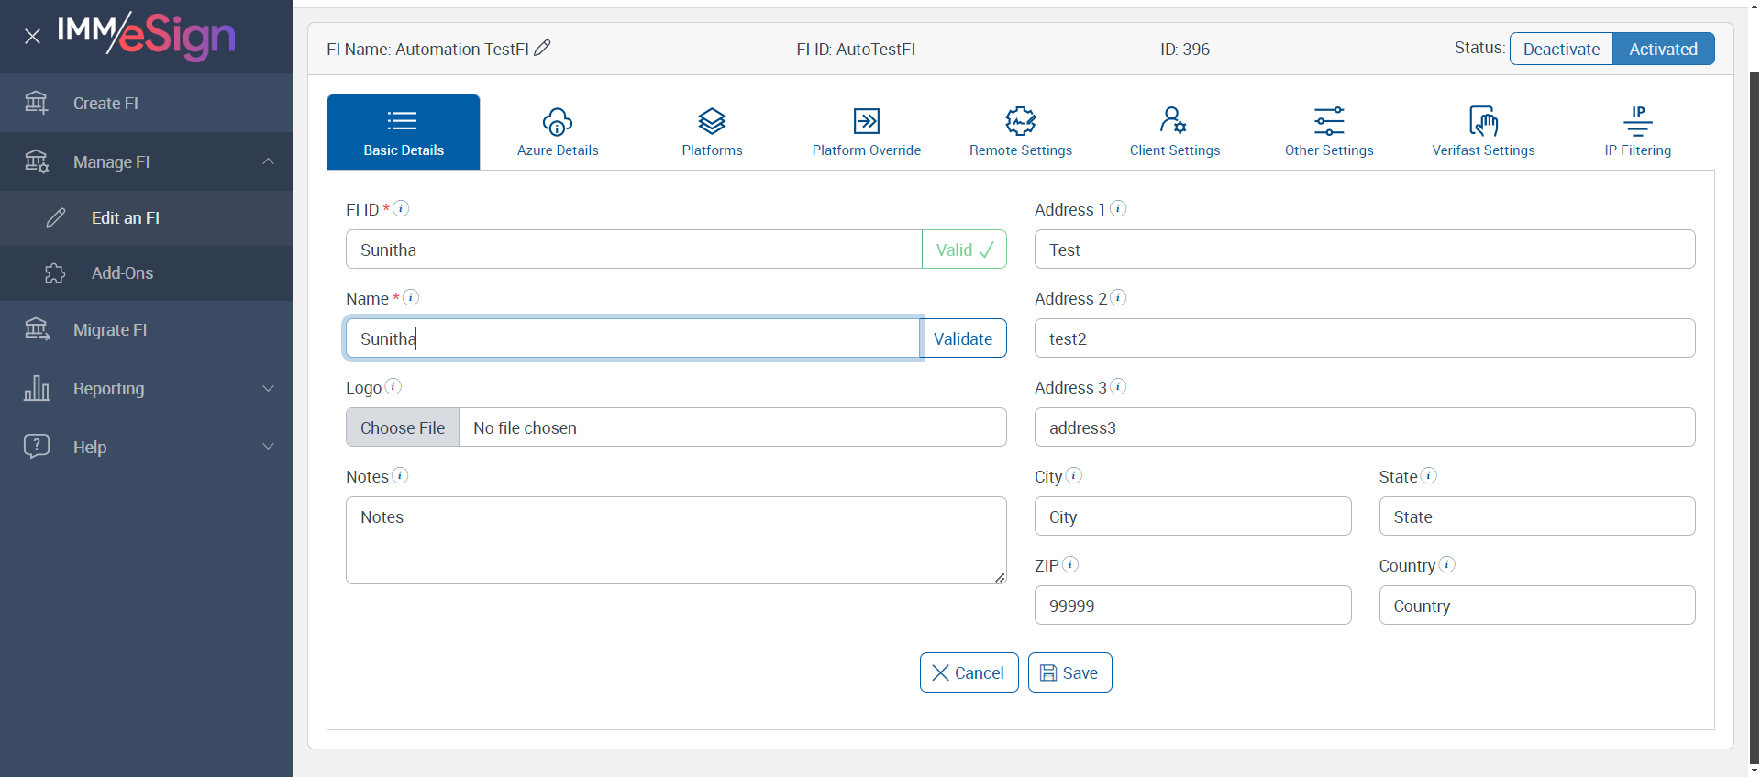
Task: Click the Add-Ons puzzle icon
Action: (x=55, y=273)
